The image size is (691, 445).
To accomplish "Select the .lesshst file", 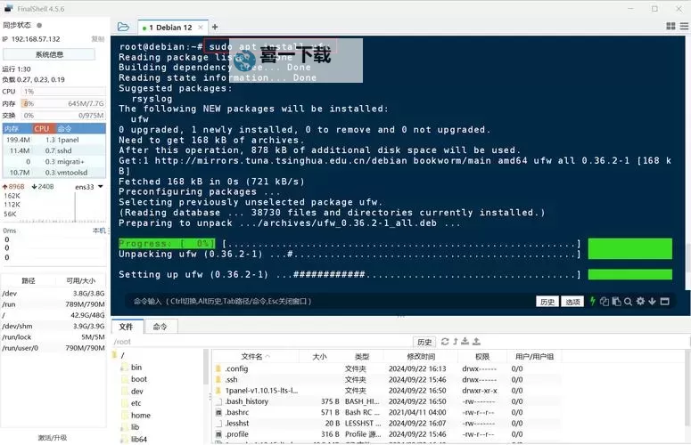I will 386,423.
